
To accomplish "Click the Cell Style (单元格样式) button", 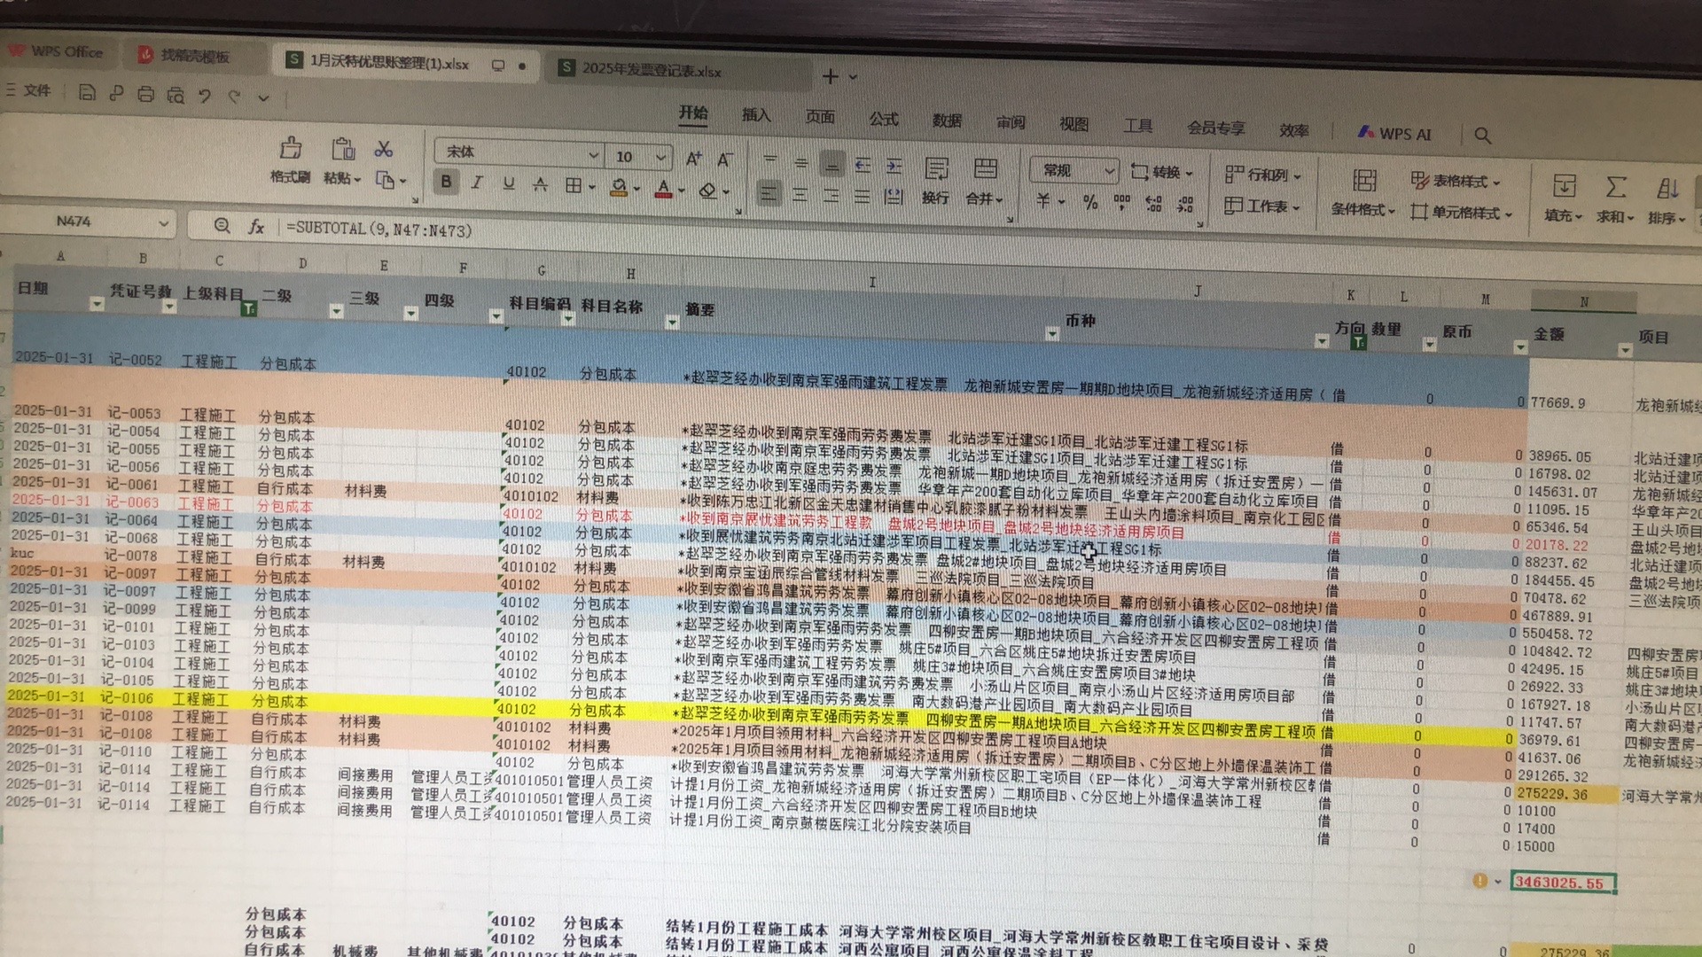I will coord(1461,213).
